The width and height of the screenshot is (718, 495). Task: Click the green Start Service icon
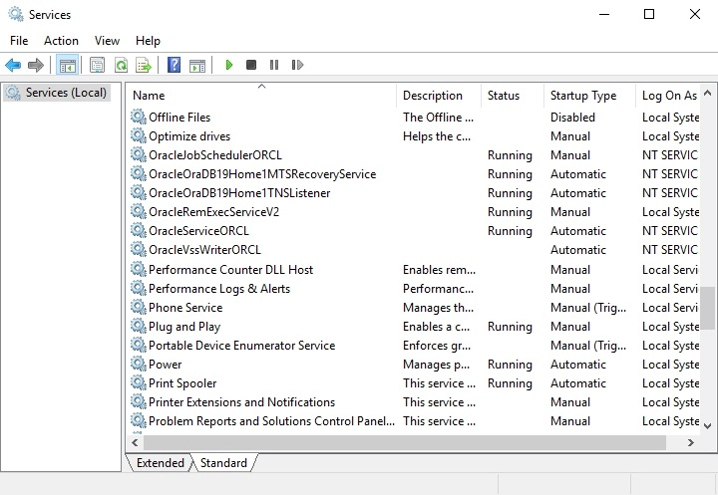(x=229, y=65)
